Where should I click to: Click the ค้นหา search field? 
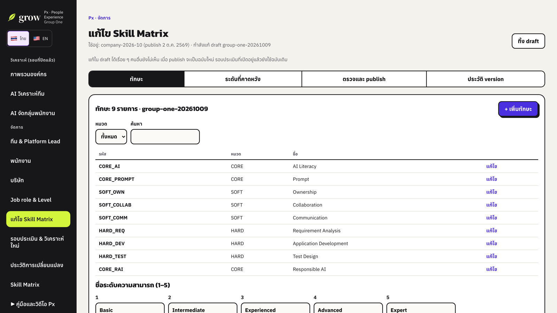pos(165,137)
